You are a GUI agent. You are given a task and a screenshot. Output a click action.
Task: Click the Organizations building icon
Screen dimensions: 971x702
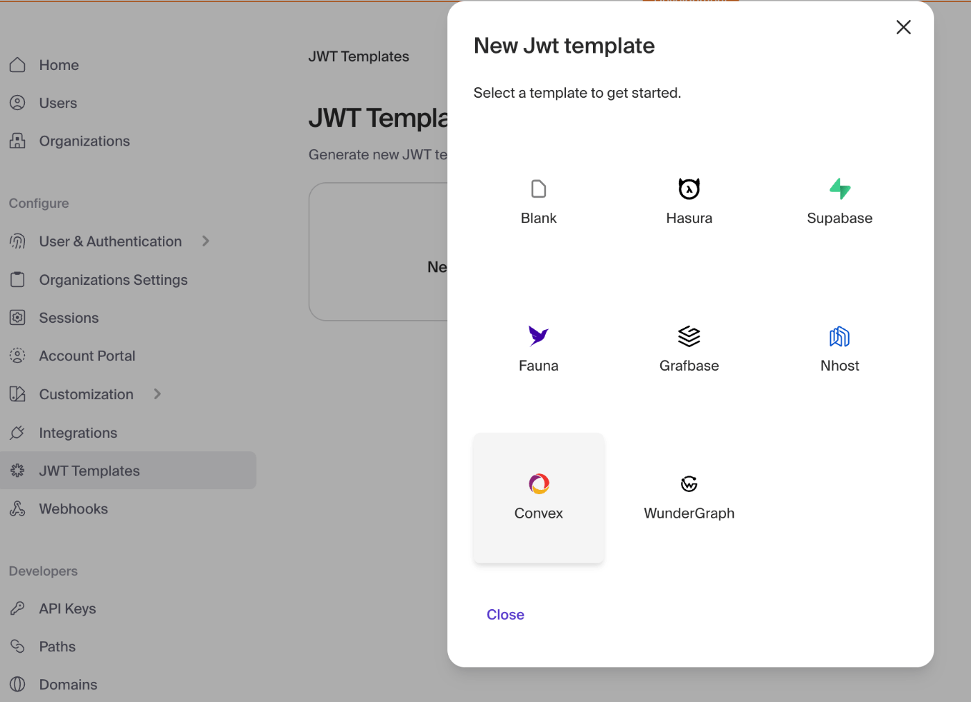[17, 141]
